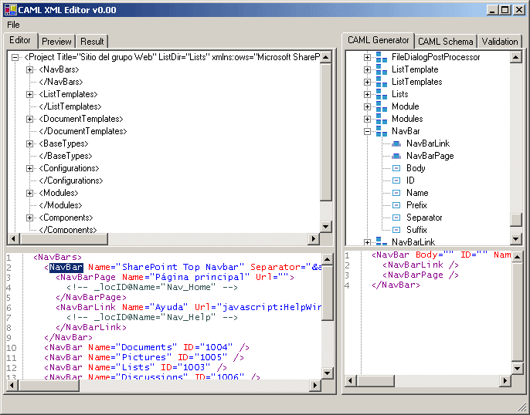This screenshot has height=415, width=530.
Task: Collapse the Project root node
Action: pos(15,57)
